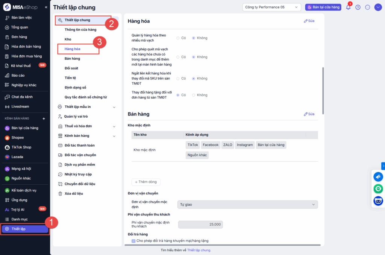Select Không for Thay đổi hàng tặng
The width and height of the screenshot is (385, 255).
[x=194, y=95]
